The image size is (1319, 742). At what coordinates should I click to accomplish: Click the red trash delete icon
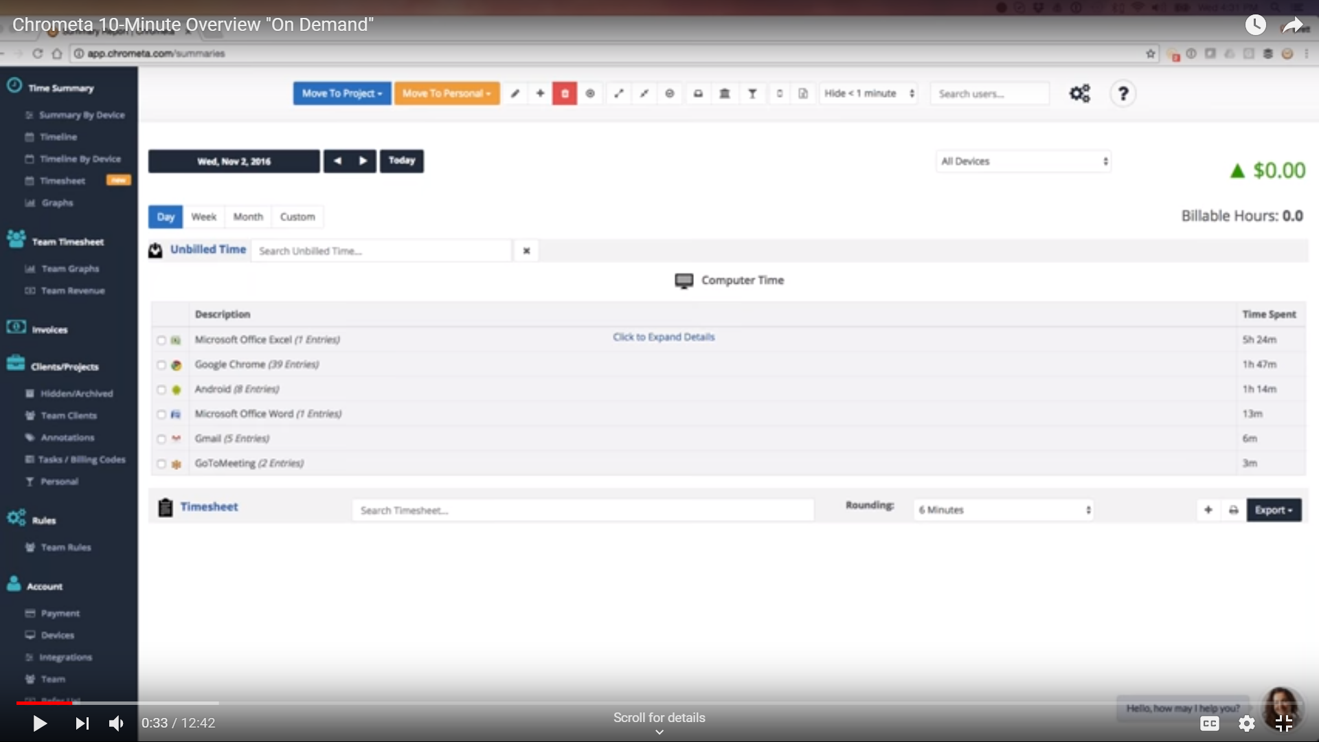tap(565, 93)
